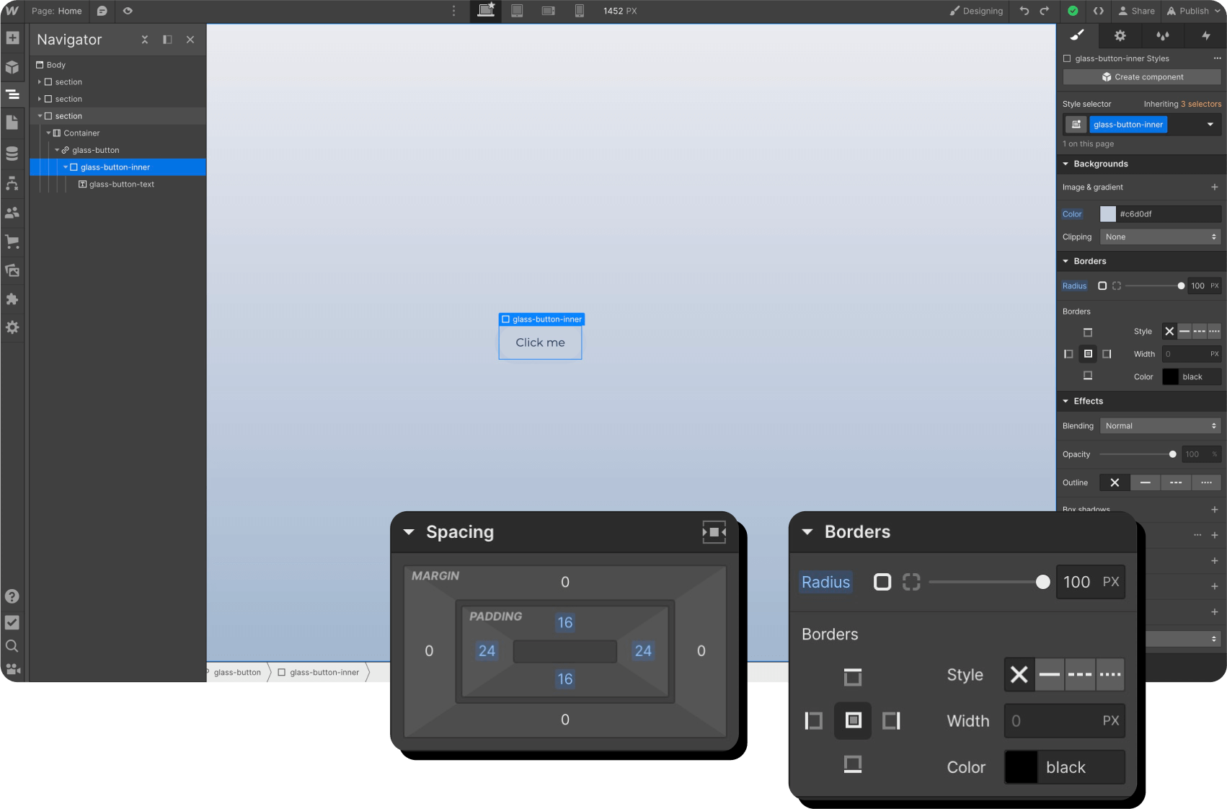Toggle individual corner radius mode
This screenshot has height=809, width=1227.
click(911, 582)
